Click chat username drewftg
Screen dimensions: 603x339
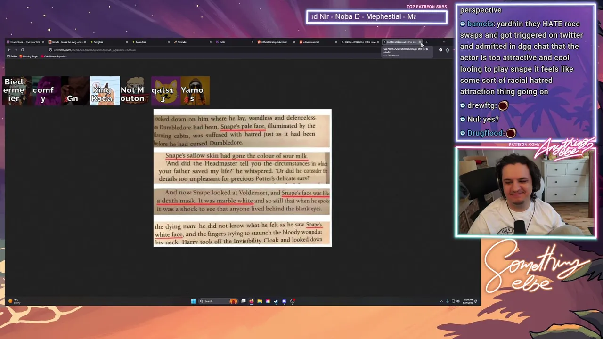[481, 105]
